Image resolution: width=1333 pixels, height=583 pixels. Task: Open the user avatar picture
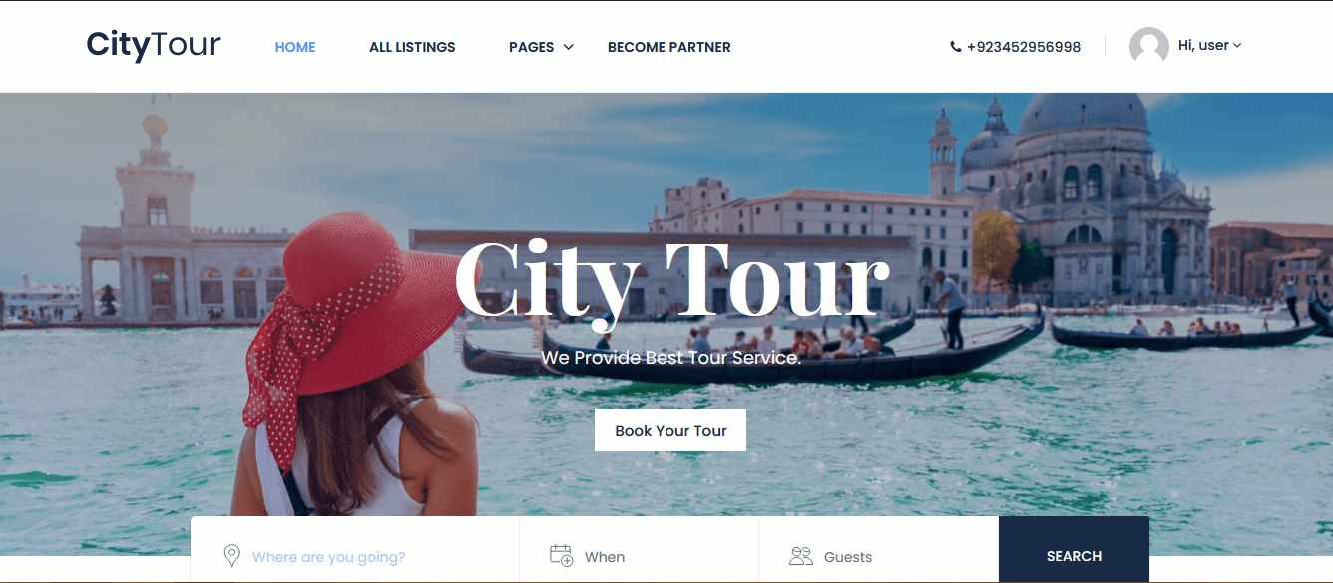1148,46
